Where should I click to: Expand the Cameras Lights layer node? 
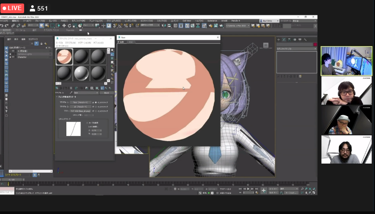pyautogui.click(x=10, y=54)
